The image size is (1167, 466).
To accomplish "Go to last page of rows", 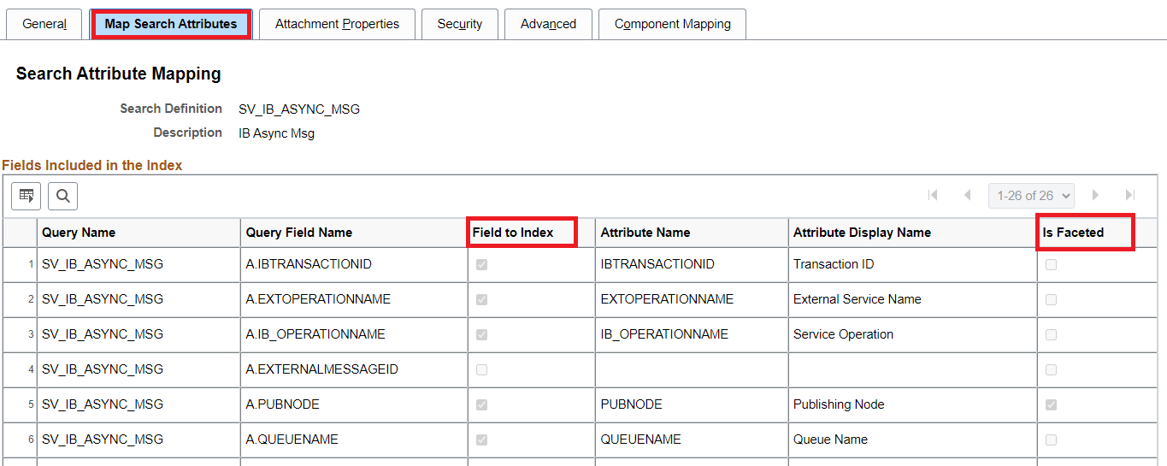I will (x=1130, y=196).
